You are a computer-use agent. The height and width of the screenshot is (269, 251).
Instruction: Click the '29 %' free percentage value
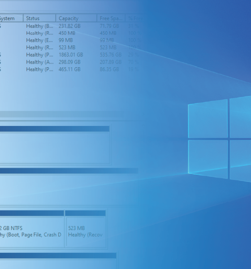tap(134, 55)
